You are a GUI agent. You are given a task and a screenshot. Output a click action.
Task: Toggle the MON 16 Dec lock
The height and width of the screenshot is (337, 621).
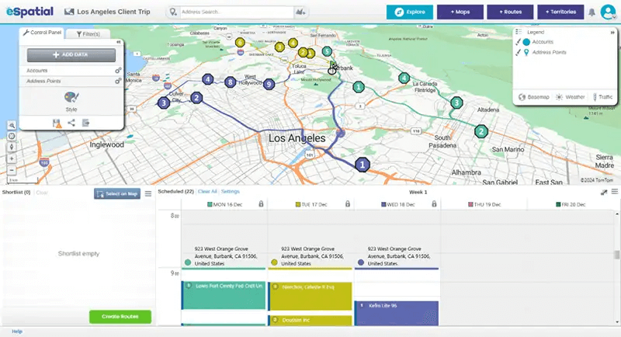coord(261,204)
